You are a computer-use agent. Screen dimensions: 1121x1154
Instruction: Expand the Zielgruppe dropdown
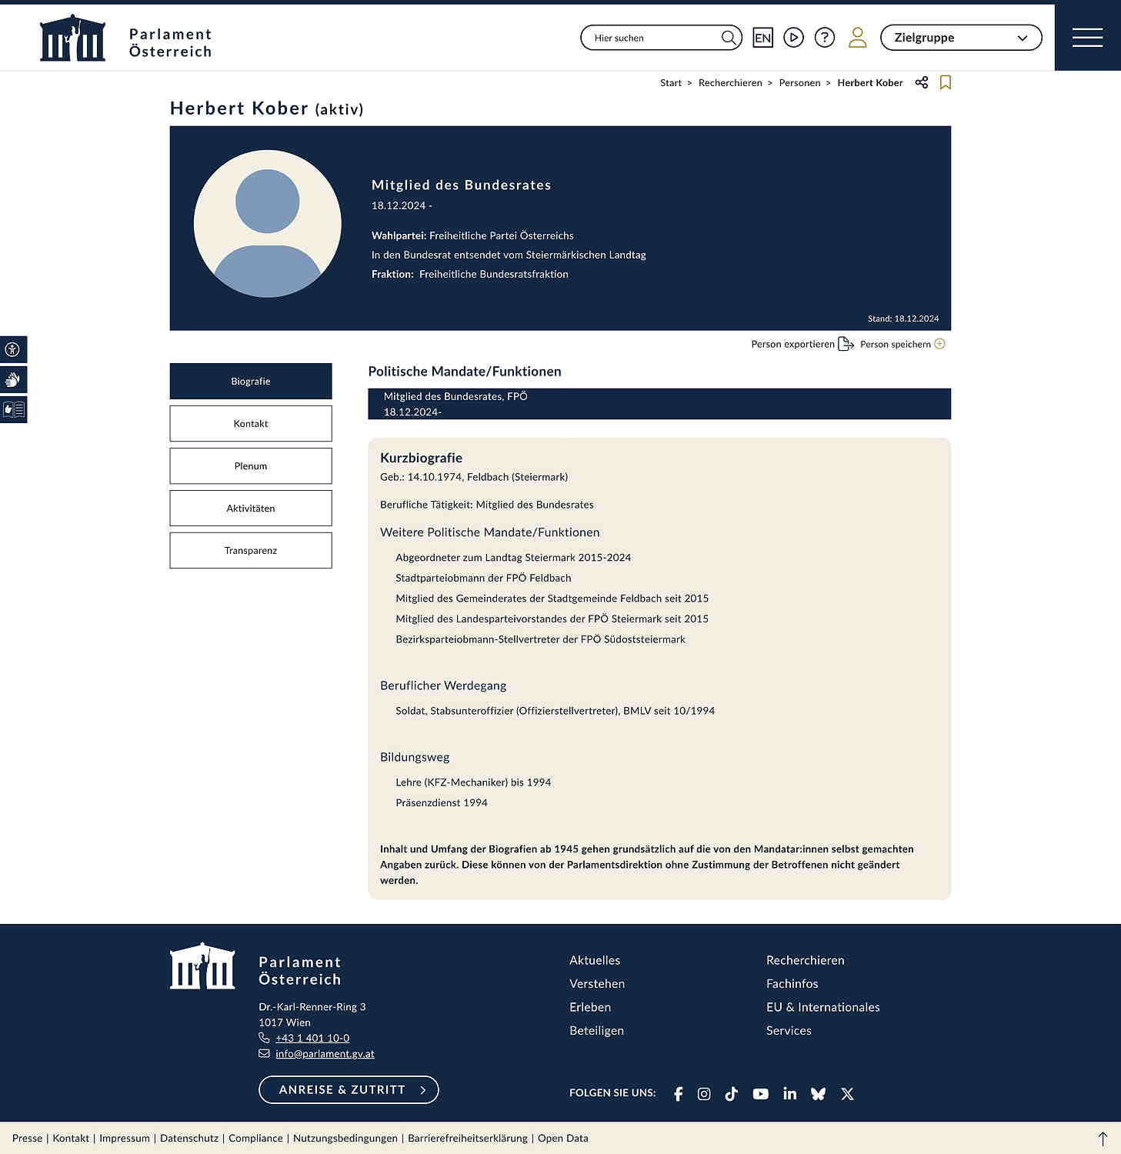tap(961, 38)
